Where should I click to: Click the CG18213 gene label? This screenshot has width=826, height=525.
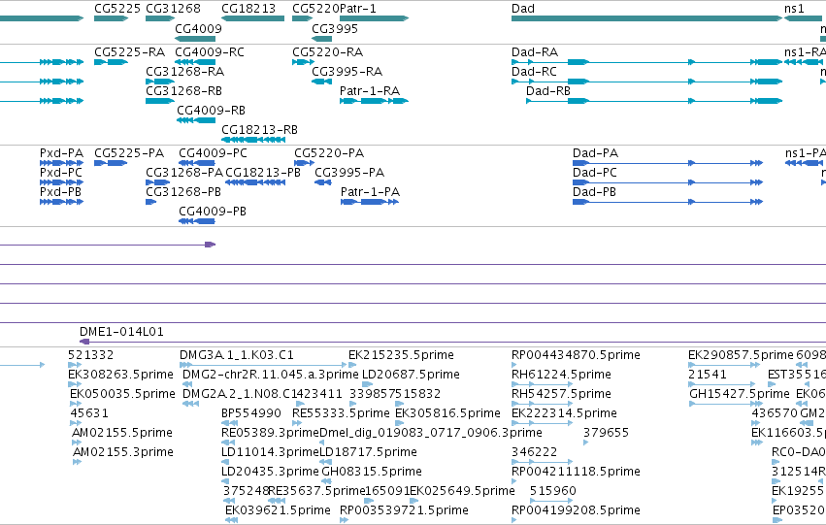248,9
